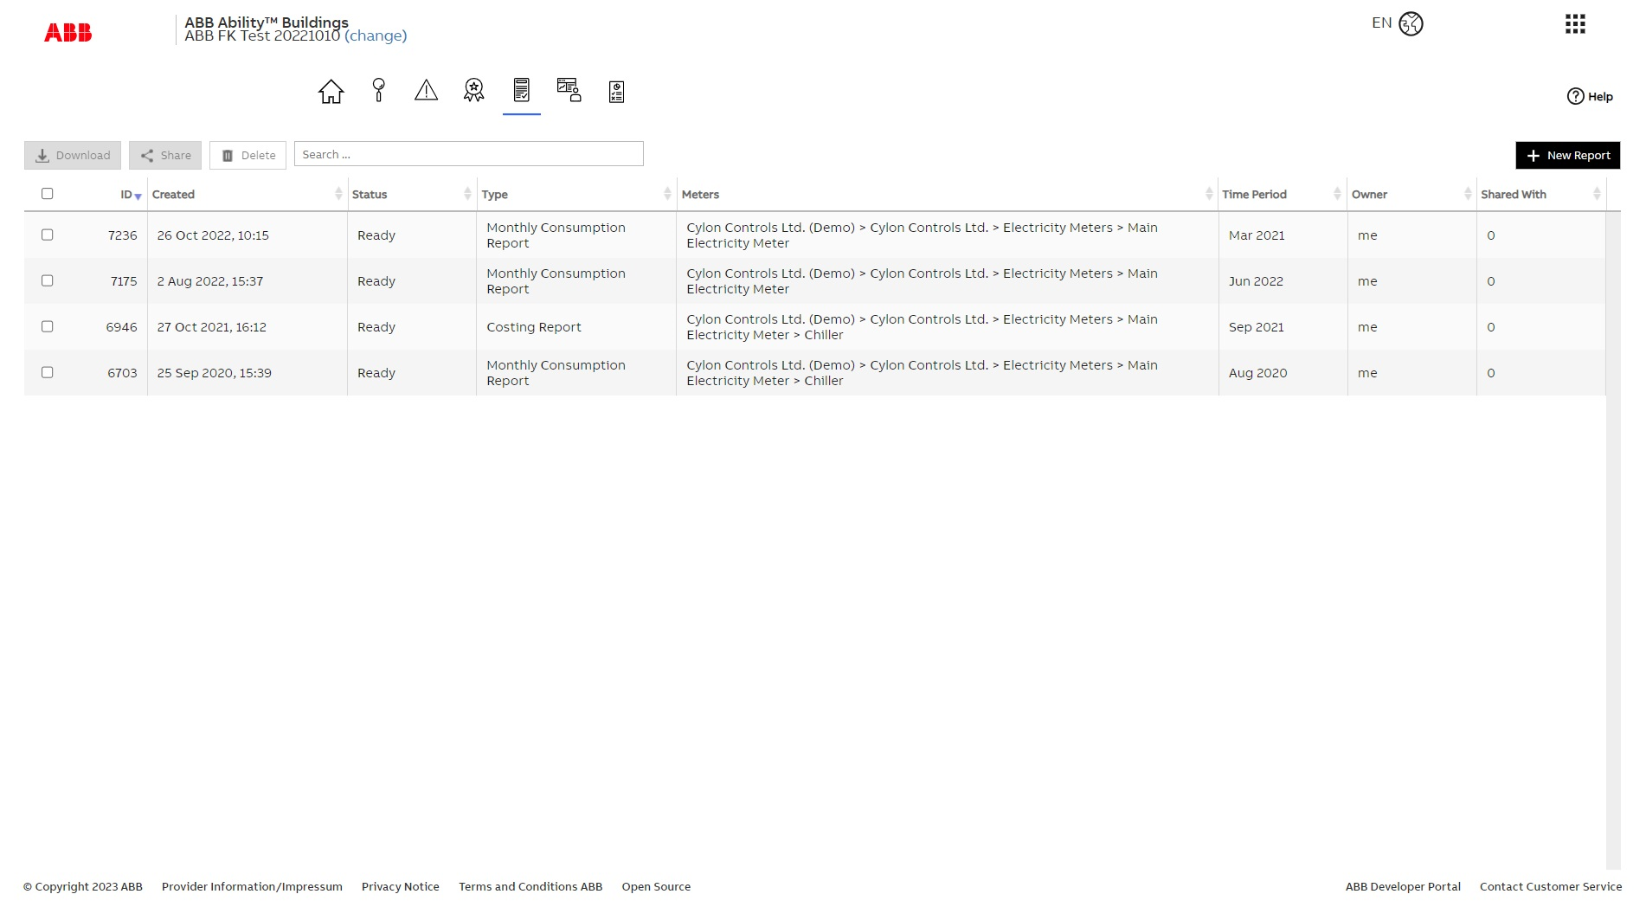The width and height of the screenshot is (1646, 907).
Task: Open the magnifying glass analysis view
Action: tap(378, 91)
